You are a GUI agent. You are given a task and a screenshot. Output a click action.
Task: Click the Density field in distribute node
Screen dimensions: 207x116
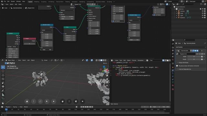tap(67, 17)
